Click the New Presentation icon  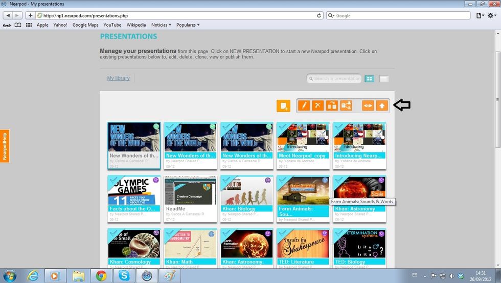tap(283, 106)
